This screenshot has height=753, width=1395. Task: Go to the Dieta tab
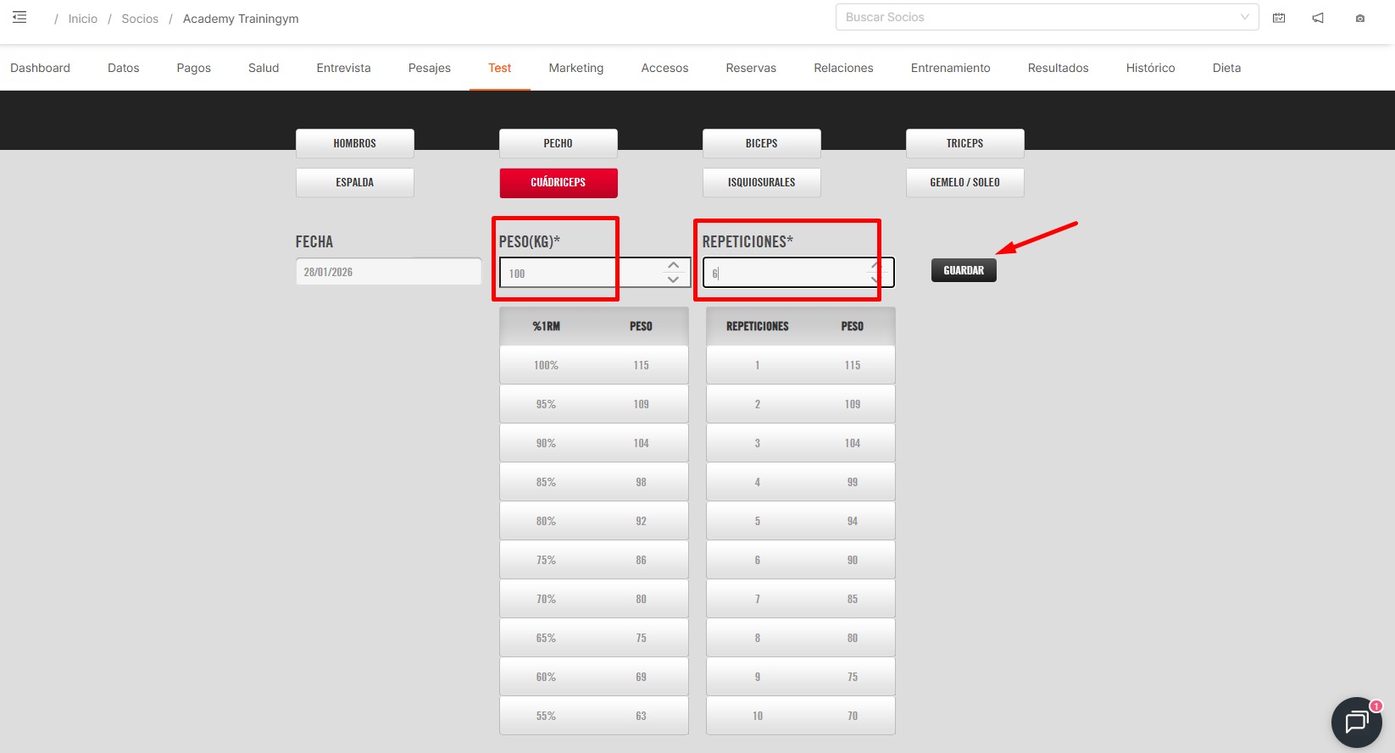point(1226,68)
